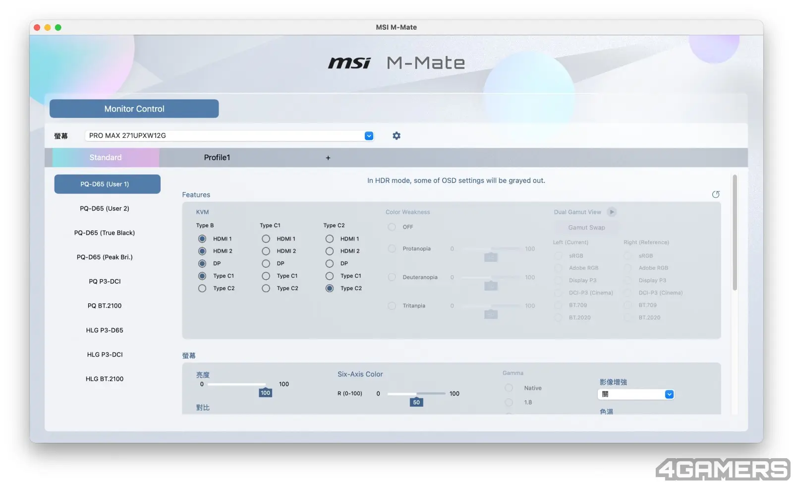Select Deuteranopia radio option
This screenshot has width=793, height=482.
point(392,278)
